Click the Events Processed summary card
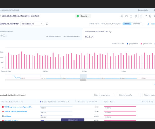 coord(41,34)
